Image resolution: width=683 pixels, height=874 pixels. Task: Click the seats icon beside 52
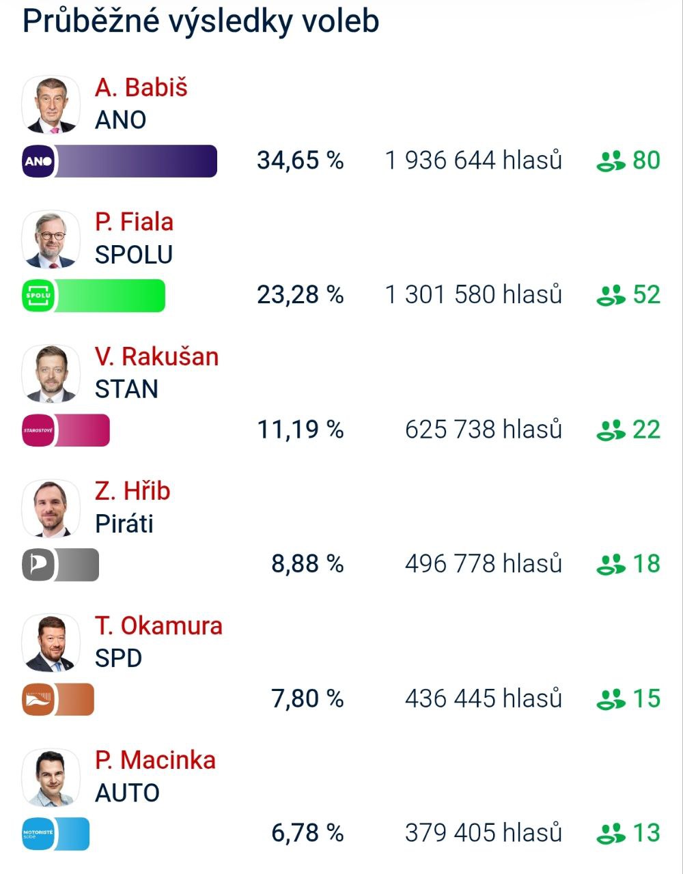coord(611,295)
